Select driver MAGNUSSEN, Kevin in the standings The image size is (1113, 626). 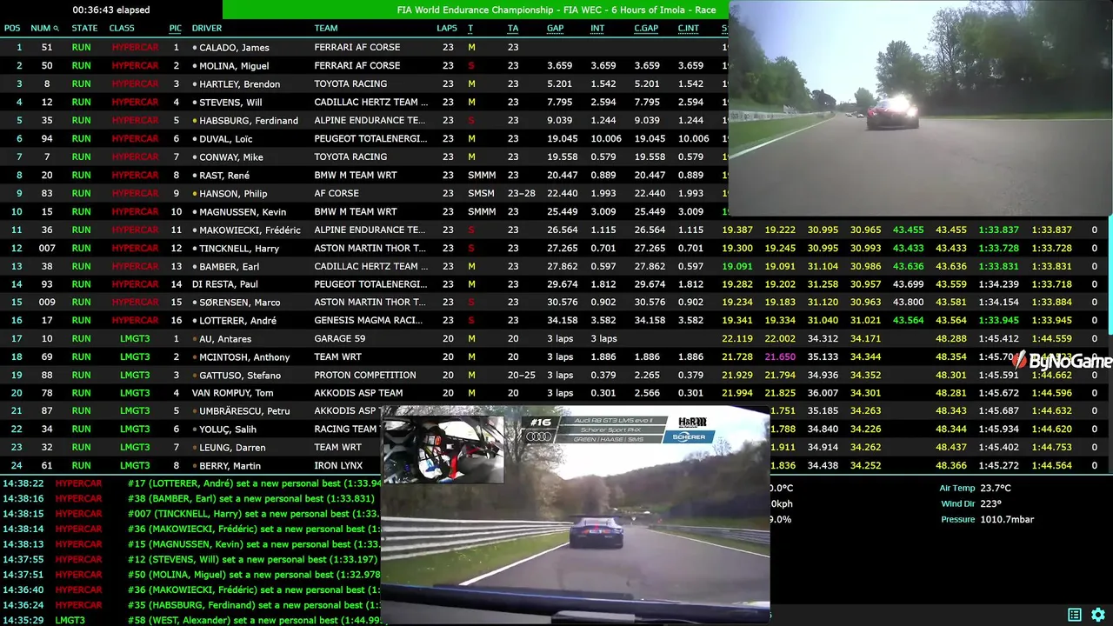(x=243, y=212)
